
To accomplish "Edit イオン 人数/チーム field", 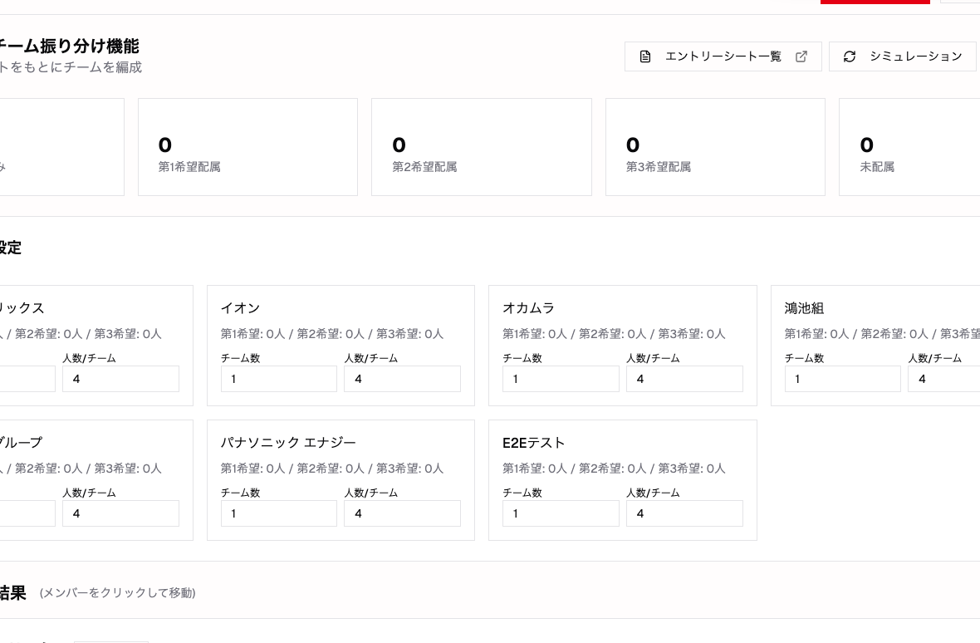I will 402,379.
